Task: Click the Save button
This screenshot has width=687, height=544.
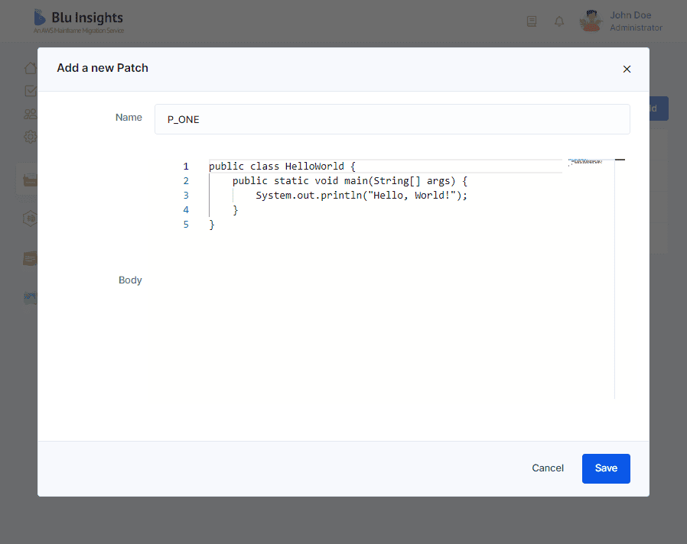Action: click(605, 468)
